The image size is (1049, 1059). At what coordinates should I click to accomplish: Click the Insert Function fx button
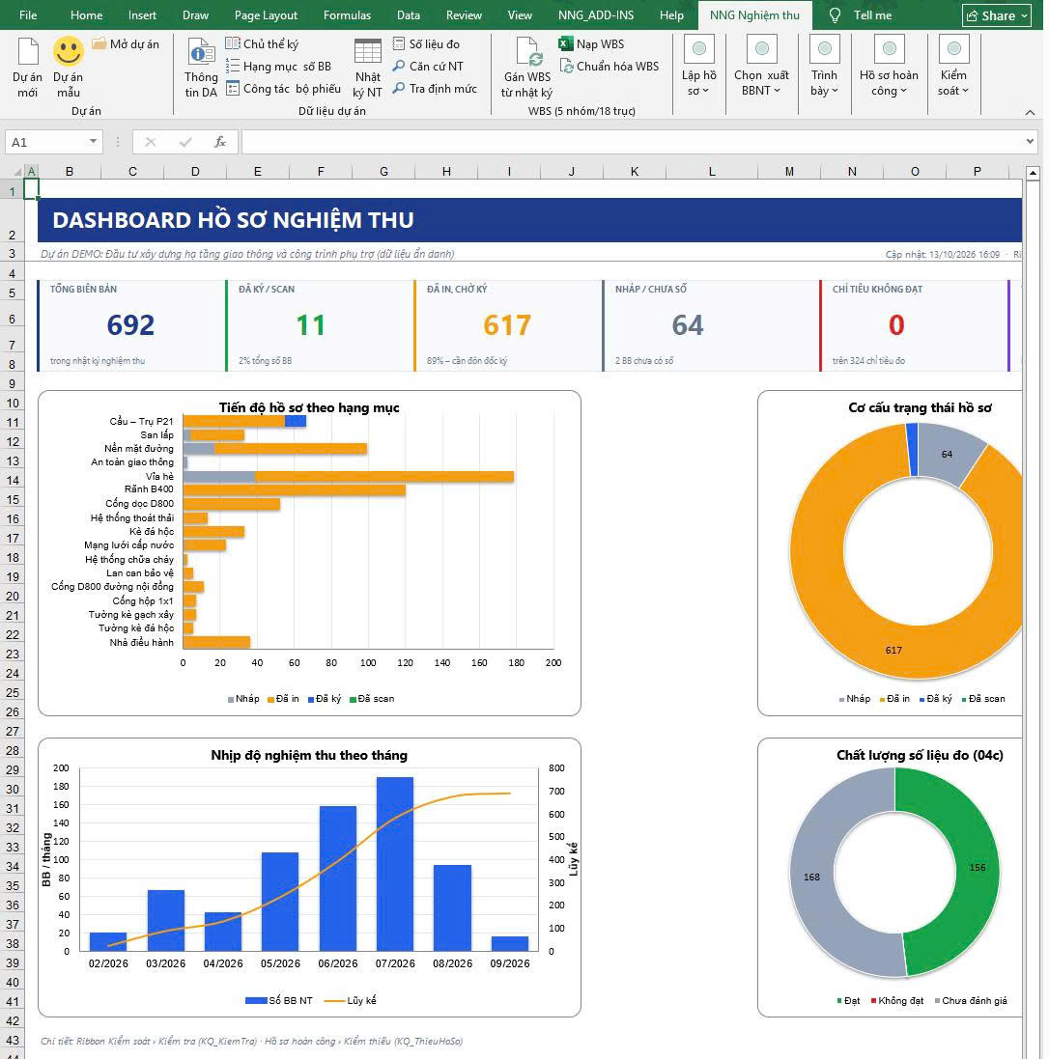click(x=219, y=142)
